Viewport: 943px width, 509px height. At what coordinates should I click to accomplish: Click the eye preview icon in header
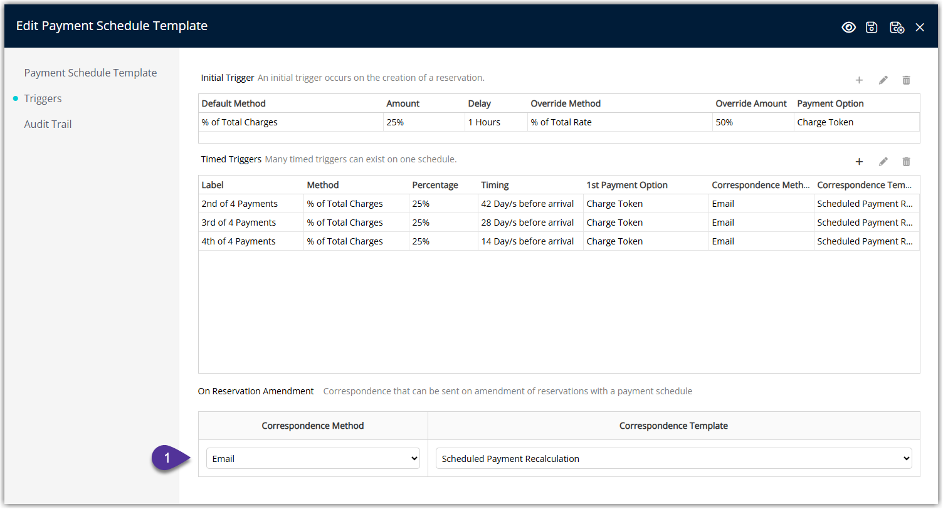(848, 27)
